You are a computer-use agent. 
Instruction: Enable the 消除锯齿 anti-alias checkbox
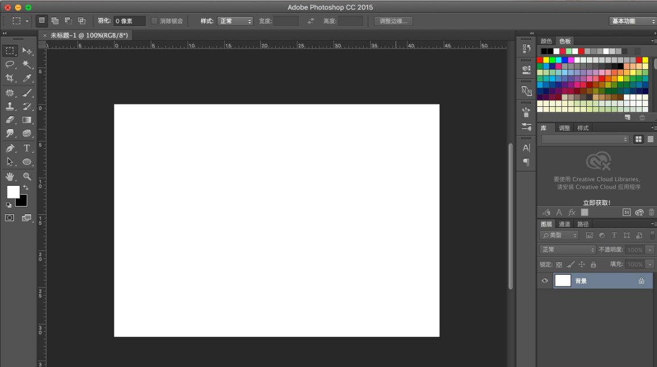[x=155, y=21]
